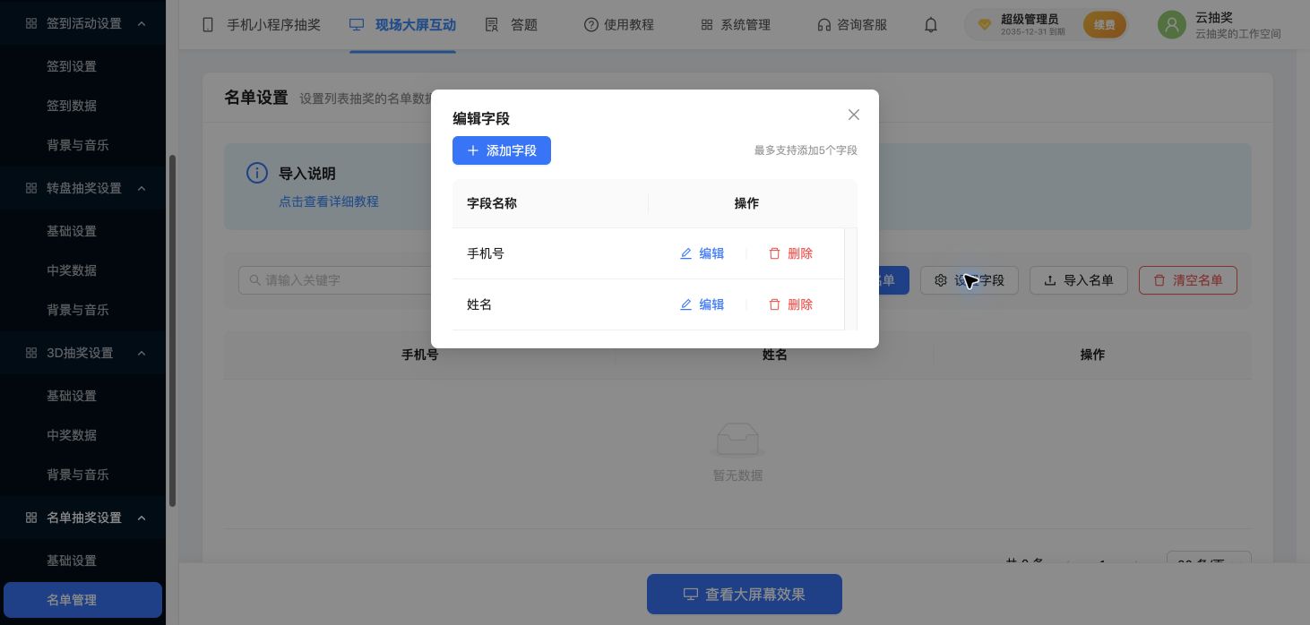
Task: Click the 答题 document icon
Action: click(491, 25)
